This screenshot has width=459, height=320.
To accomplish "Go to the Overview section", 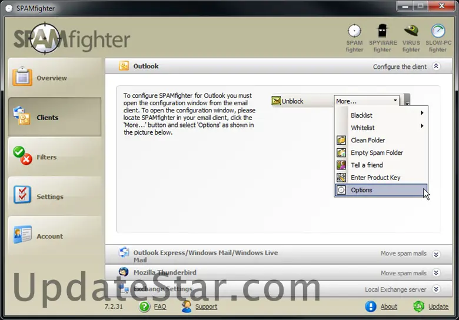I will point(55,78).
